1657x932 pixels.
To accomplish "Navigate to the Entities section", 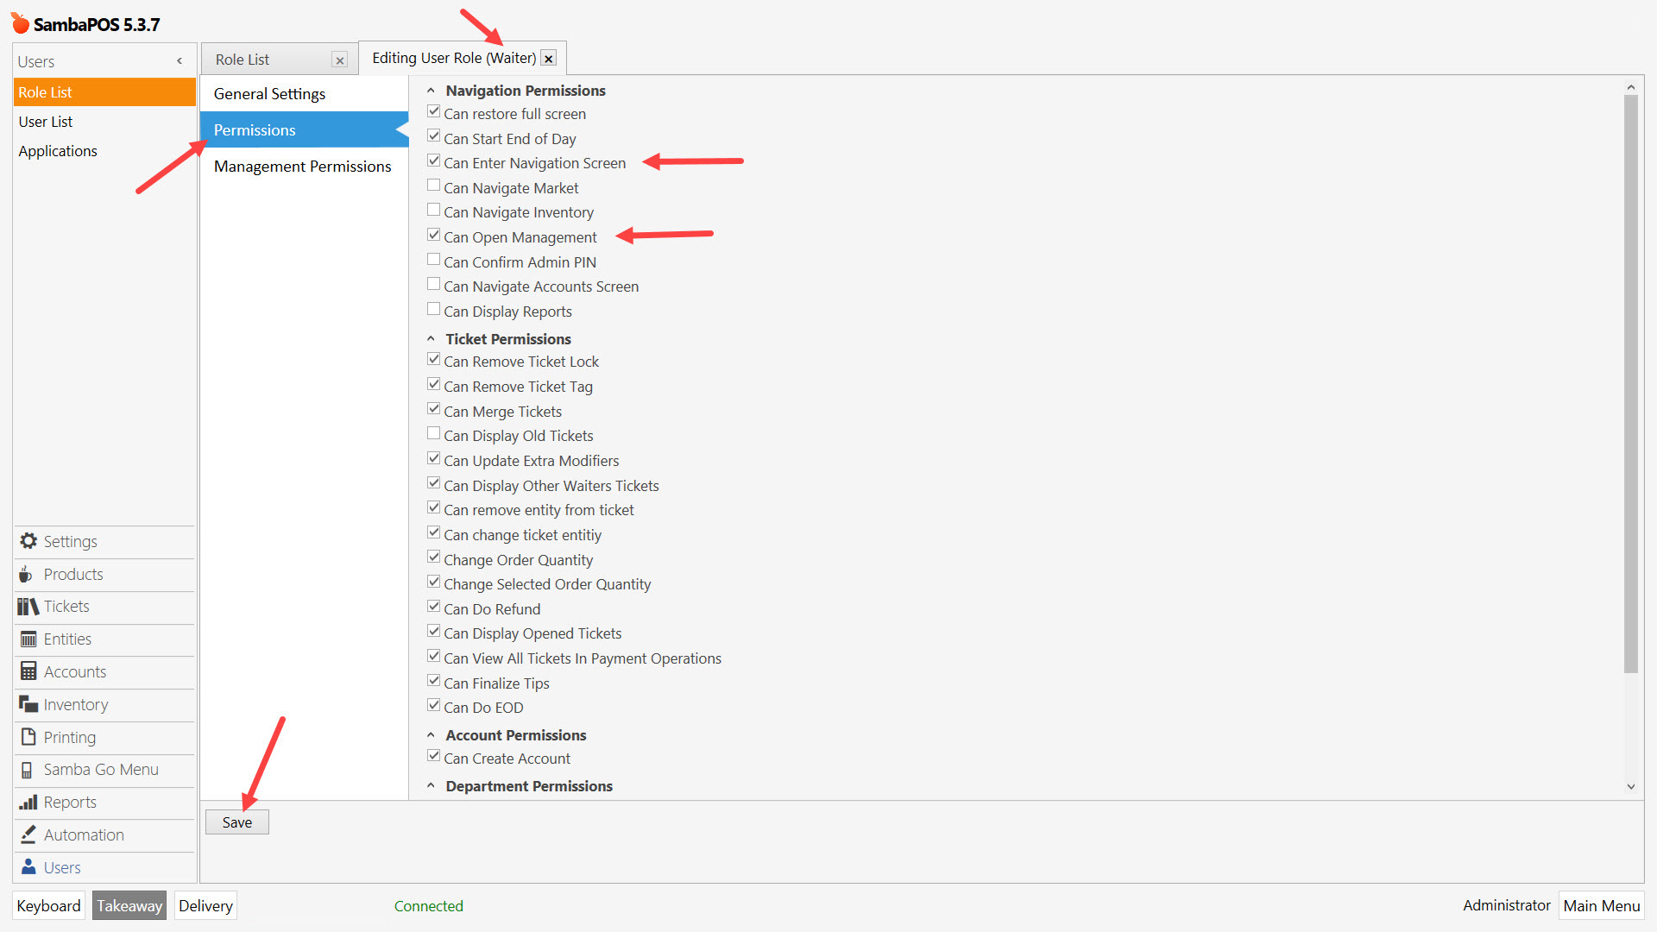I will coord(67,639).
